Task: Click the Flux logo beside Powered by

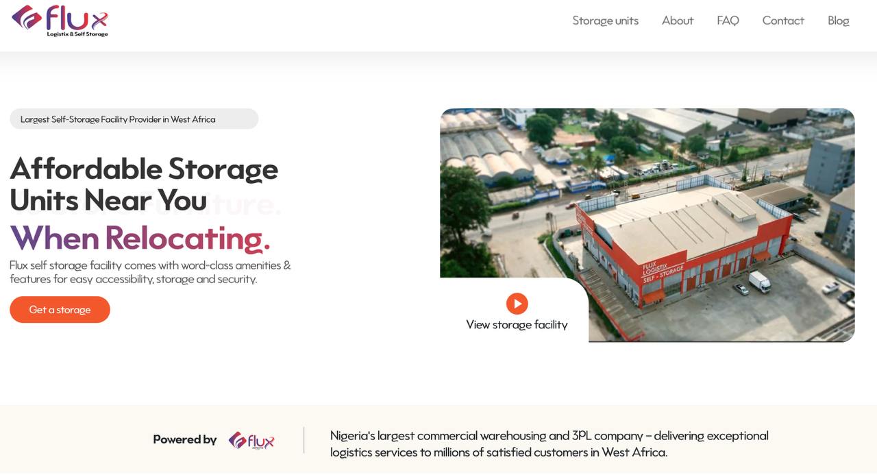Action: (251, 440)
